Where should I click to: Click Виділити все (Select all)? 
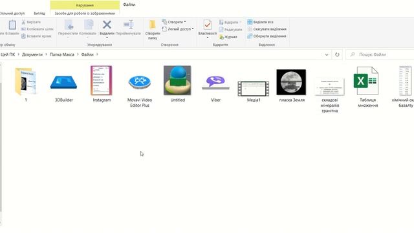pos(260,22)
